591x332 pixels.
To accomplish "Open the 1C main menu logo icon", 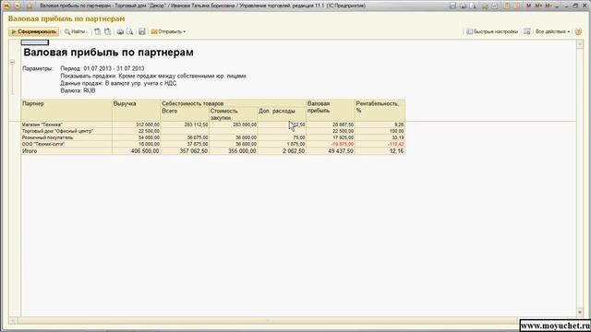I will click(6, 6).
